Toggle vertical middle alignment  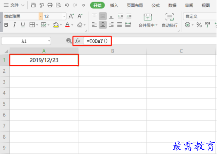coord(103,16)
